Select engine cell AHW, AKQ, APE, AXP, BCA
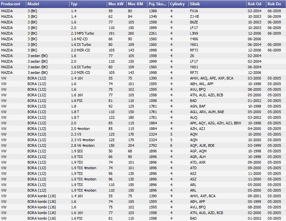Viewport: 286px width, 221px height. tap(212, 78)
